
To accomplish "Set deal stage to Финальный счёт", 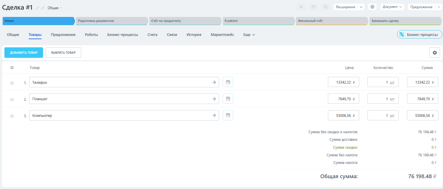I will click(x=331, y=21).
